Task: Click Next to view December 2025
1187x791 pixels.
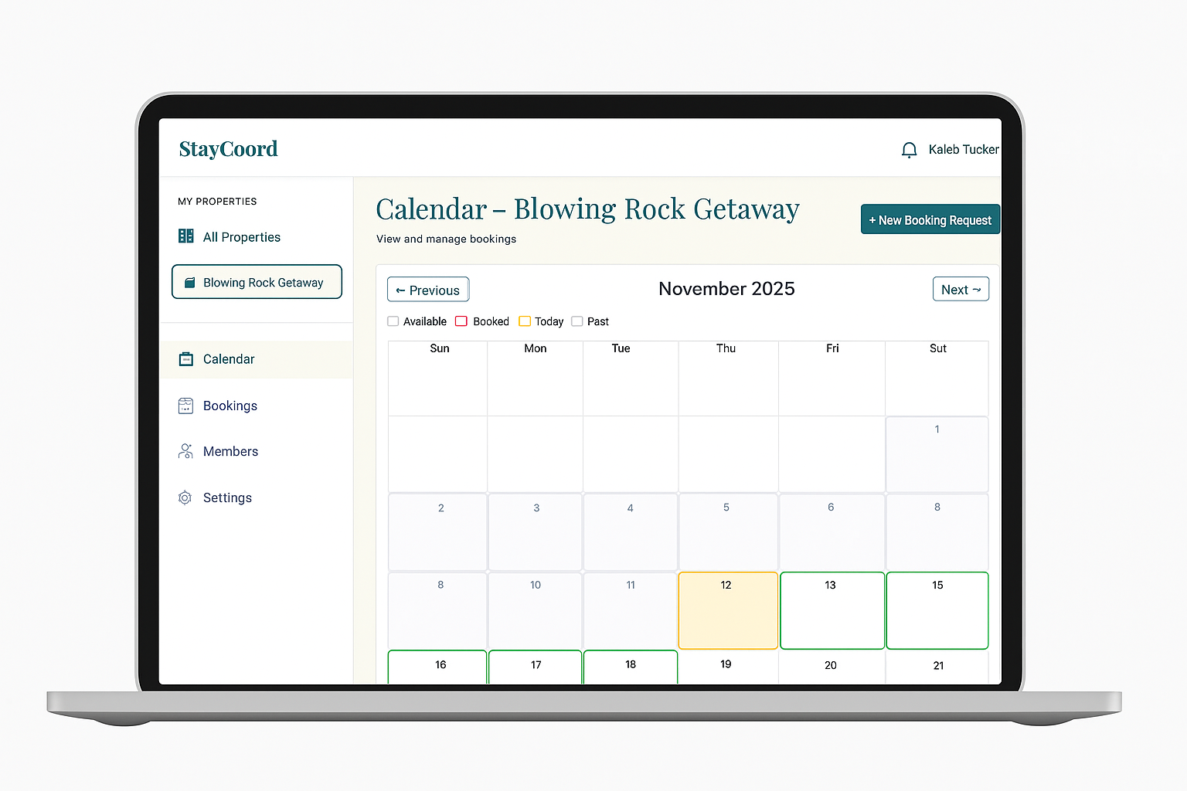Action: pos(961,289)
